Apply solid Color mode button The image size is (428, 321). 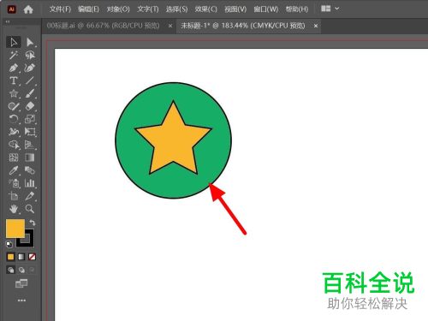tap(10, 257)
